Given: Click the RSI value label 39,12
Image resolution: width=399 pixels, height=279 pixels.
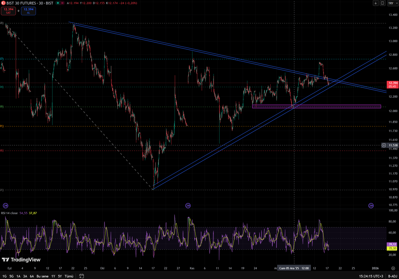Looking at the screenshot, I should pyautogui.click(x=392, y=244).
